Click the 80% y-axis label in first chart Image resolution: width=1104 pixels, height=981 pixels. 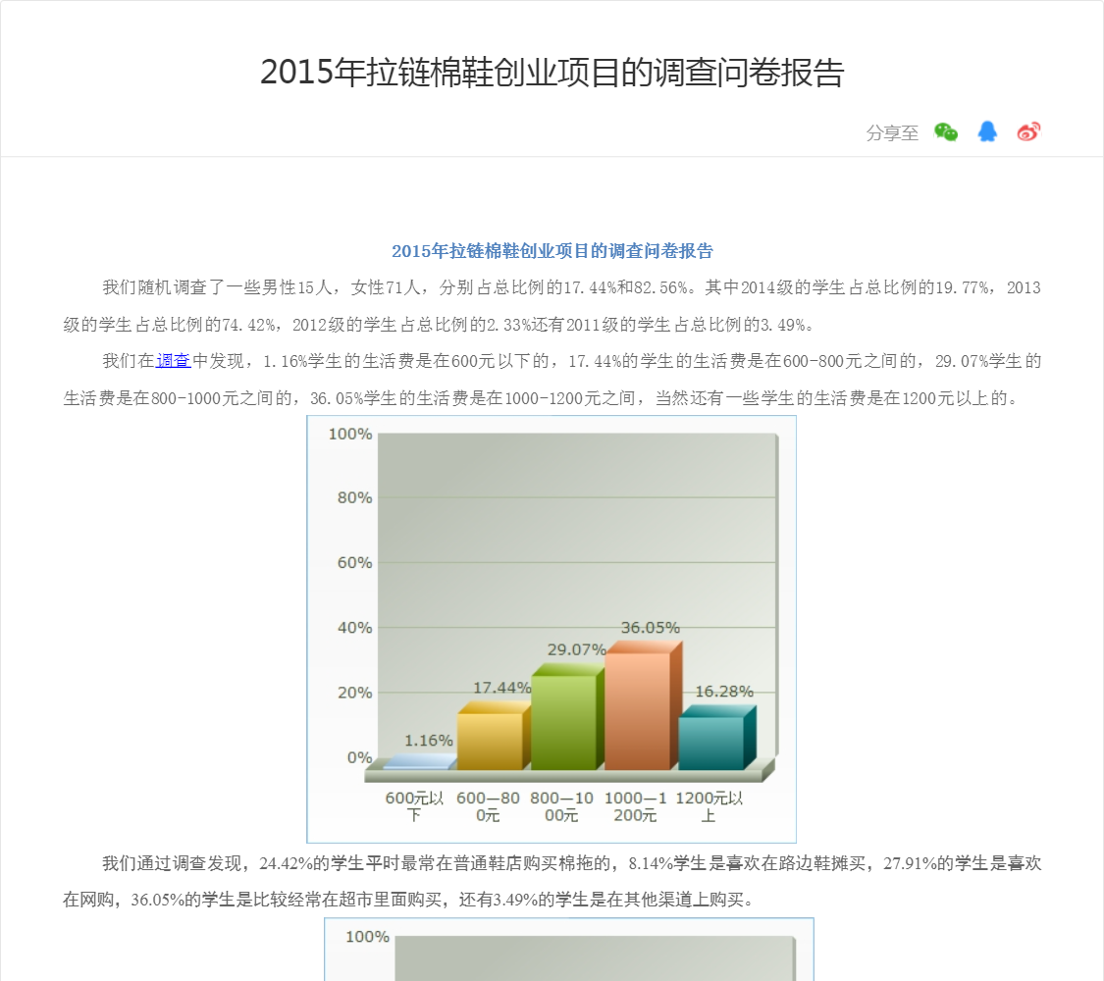pos(355,497)
